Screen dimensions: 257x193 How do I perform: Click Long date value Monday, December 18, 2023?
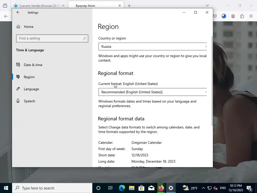point(153,161)
